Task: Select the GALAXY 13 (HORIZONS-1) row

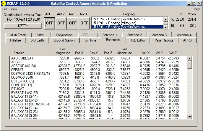Action: 98,104
